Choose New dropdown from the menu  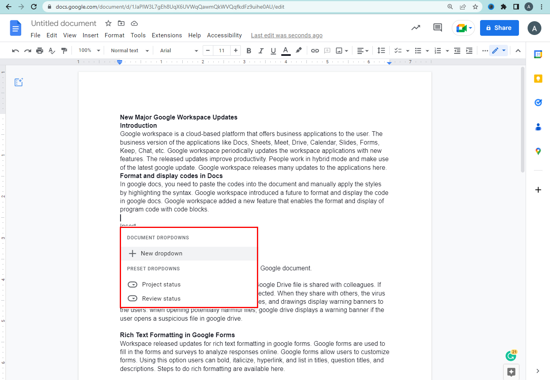[x=161, y=253]
